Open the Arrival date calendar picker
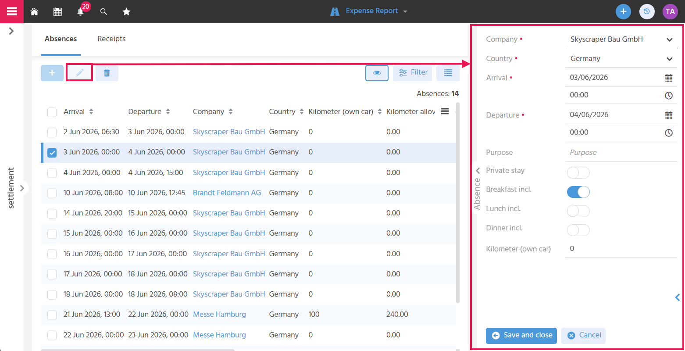 click(669, 78)
